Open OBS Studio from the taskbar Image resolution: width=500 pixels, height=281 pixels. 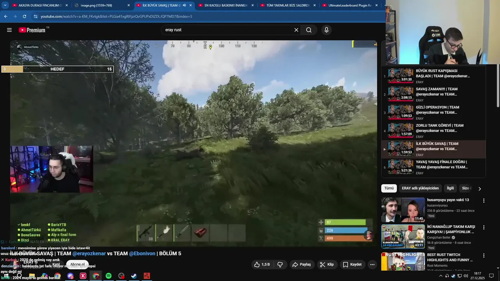tap(121, 276)
